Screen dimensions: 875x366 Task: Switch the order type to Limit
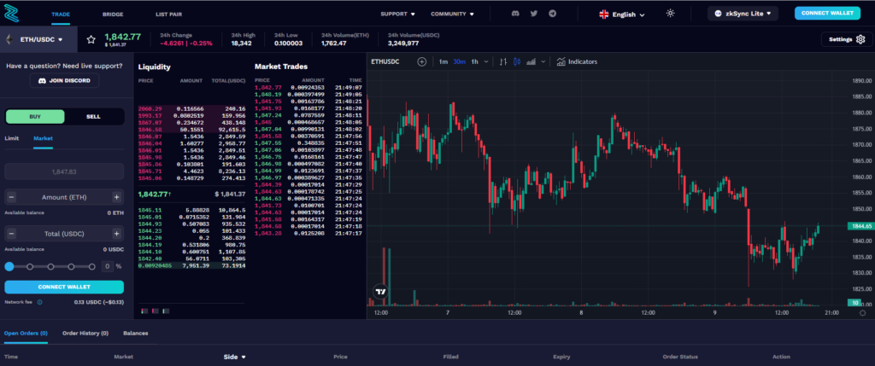coord(12,137)
